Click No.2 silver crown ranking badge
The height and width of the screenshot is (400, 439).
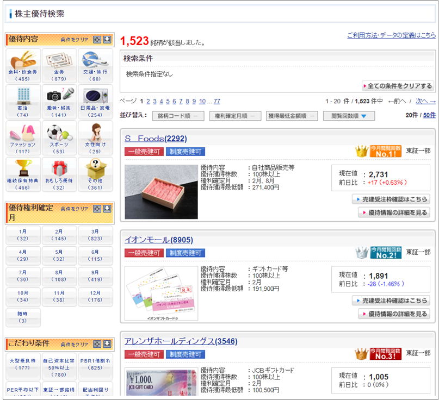click(378, 253)
